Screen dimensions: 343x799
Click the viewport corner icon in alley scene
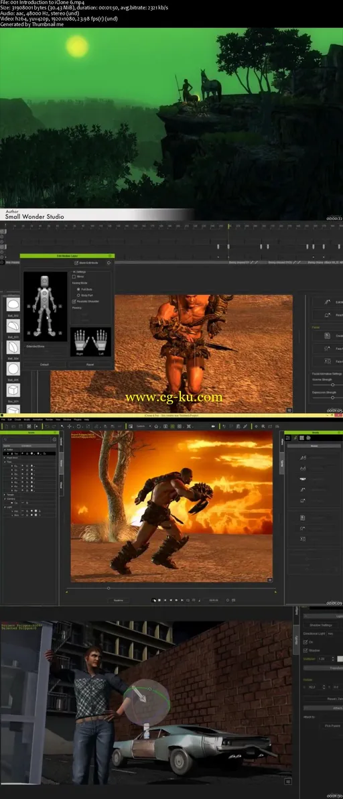pyautogui.click(x=287, y=781)
